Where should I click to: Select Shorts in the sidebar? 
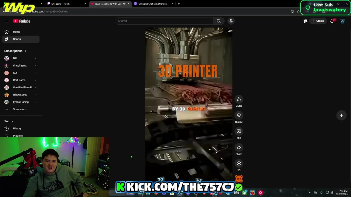click(x=21, y=39)
